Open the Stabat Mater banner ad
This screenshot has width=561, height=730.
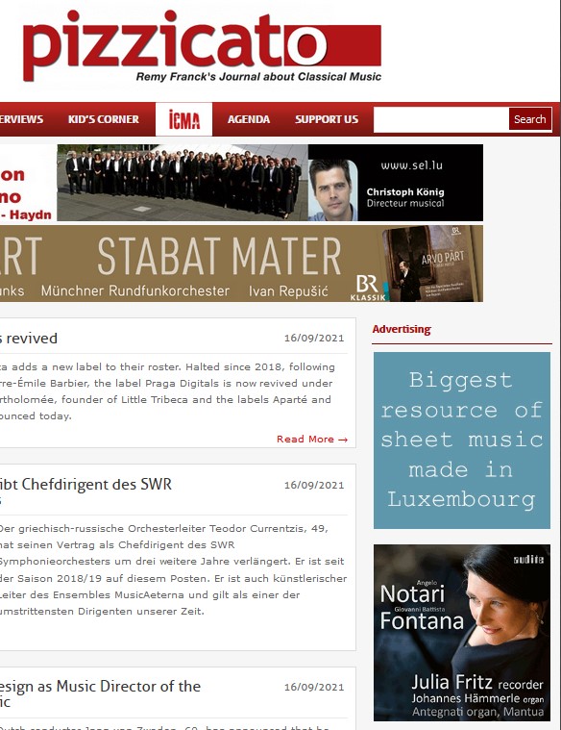[x=241, y=264]
